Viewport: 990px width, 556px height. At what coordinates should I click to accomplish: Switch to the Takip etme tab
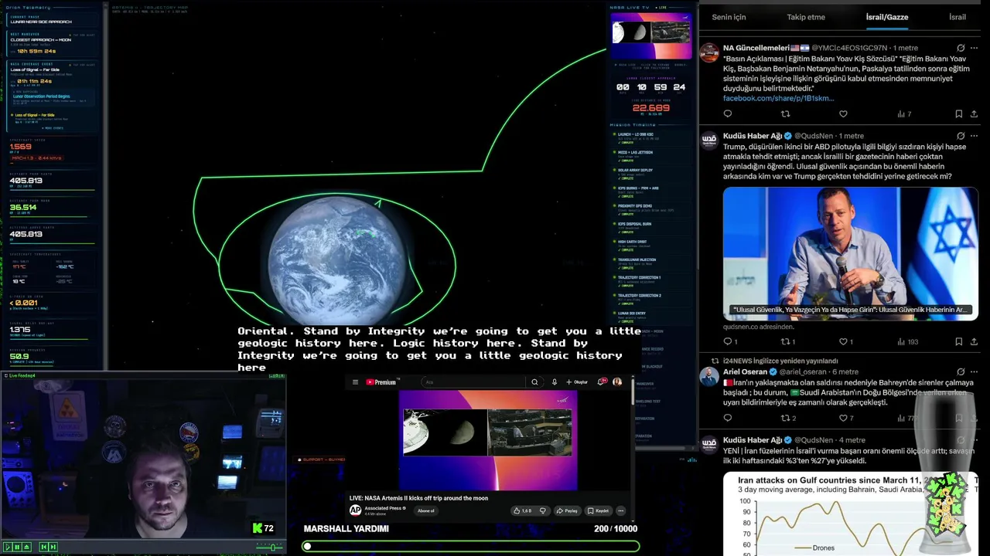tap(806, 17)
